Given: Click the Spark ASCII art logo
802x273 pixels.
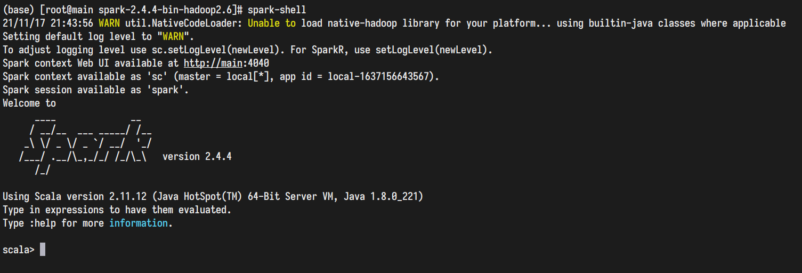Looking at the screenshot, I should (85, 143).
